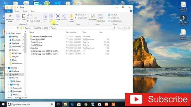The width and height of the screenshot is (191, 107).
Task: Switch to the View ribbon tab
Action: coord(33,11)
